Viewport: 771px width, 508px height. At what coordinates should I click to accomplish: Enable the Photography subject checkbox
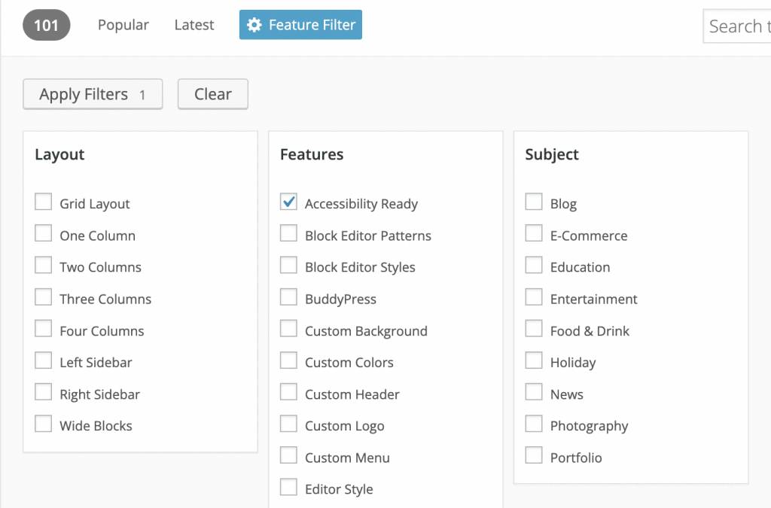[534, 424]
